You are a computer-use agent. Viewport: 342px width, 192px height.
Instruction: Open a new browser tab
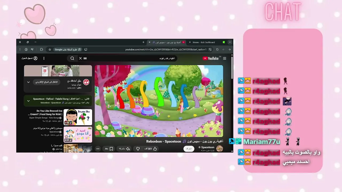coord(143,42)
